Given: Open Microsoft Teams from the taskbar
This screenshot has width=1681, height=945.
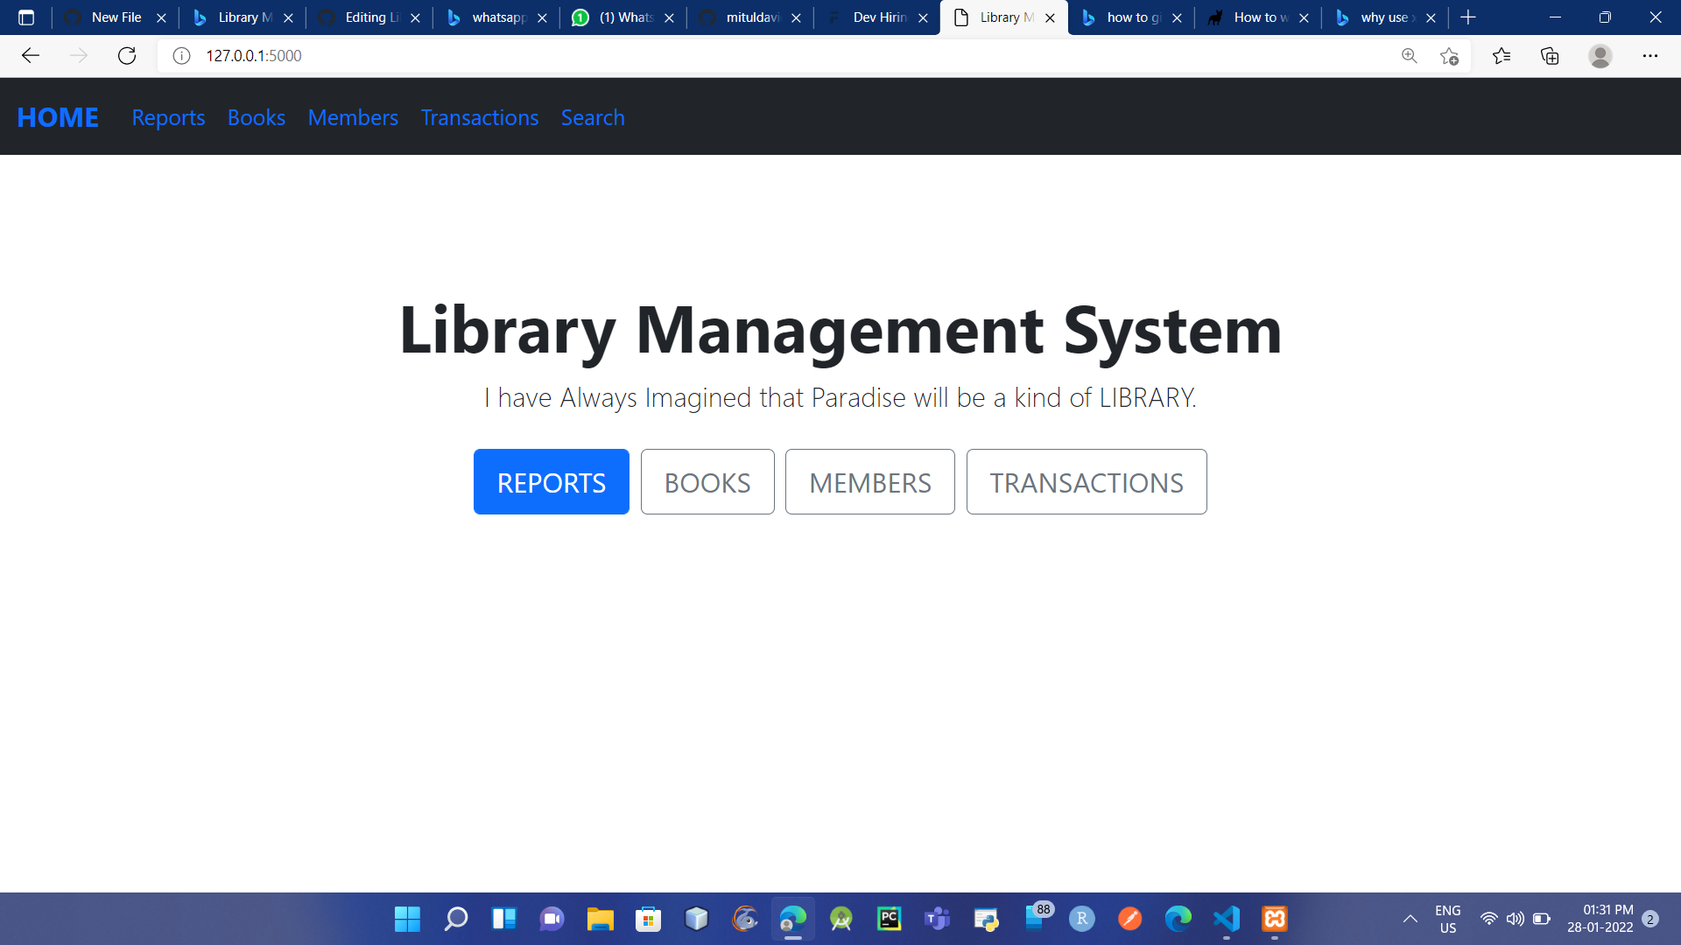Looking at the screenshot, I should point(938,919).
